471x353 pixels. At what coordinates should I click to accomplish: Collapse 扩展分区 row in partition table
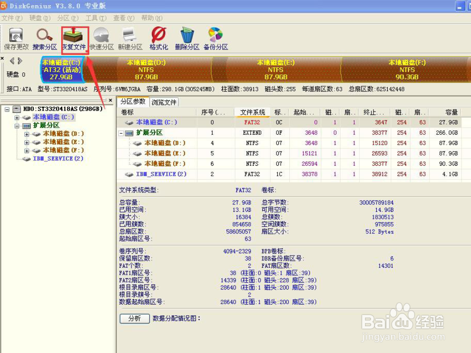click(x=121, y=133)
